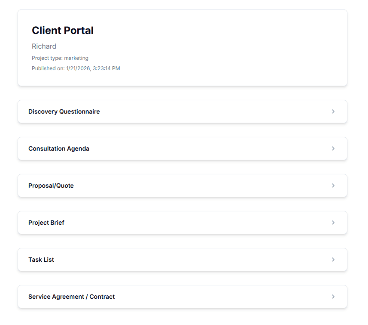This screenshot has width=368, height=325.
Task: Open the Proposal/Quote section
Action: [x=182, y=186]
